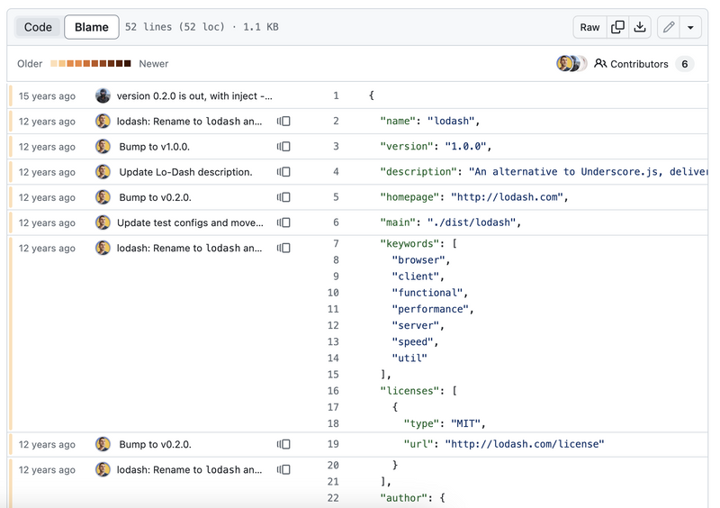The image size is (720, 508).
Task: Open 'Bump to v0.2.0.' commit on line 5
Action: (155, 197)
